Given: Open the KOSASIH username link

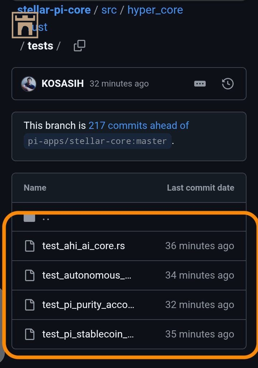Looking at the screenshot, I should [x=63, y=84].
